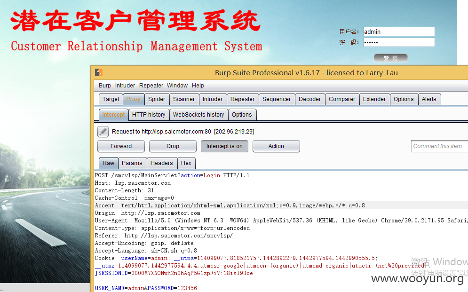Image resolution: width=468 pixels, height=292 pixels.
Task: Forward the intercepted request
Action: tap(121, 146)
